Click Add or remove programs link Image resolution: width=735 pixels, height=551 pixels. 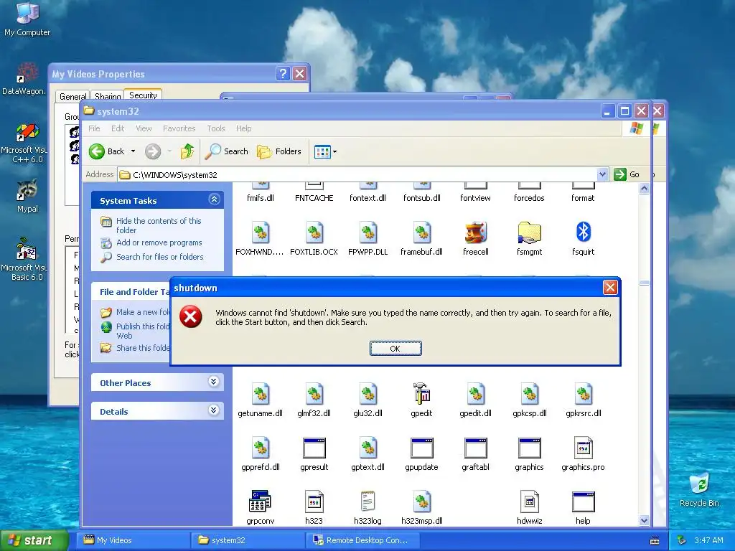159,242
